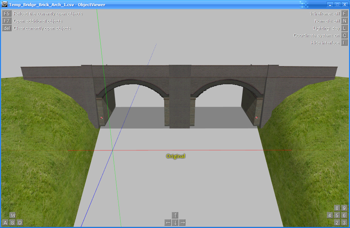Open the ObjectViewer title bar system icon
Image resolution: width=350 pixels, height=228 pixels.
point(5,5)
